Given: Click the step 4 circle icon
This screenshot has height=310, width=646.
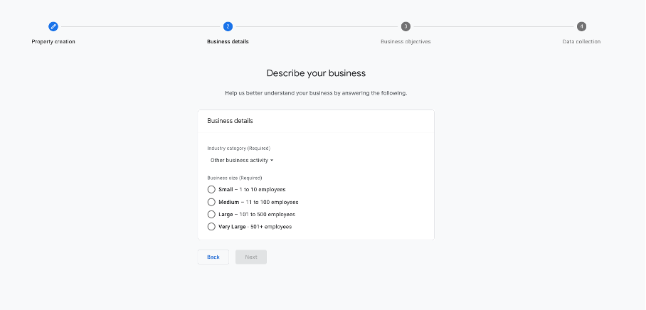Looking at the screenshot, I should tap(581, 26).
